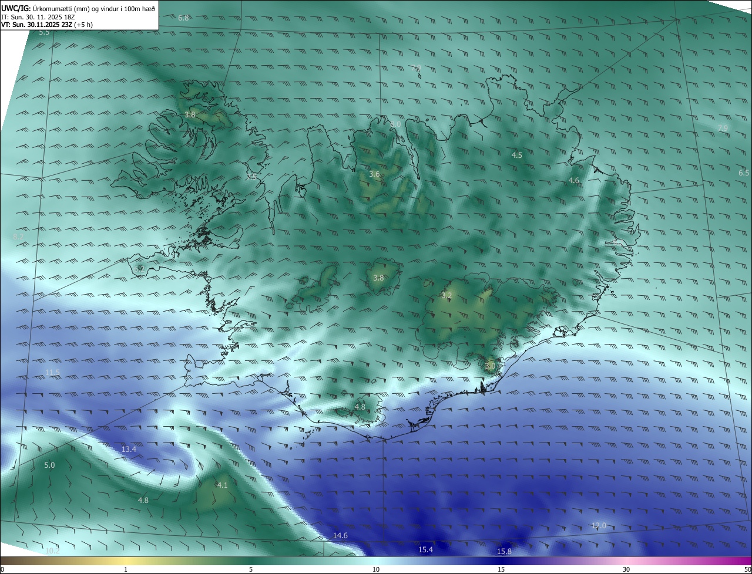This screenshot has width=752, height=574.
Task: Click the colorbar tick label 30
Action: click(626, 570)
